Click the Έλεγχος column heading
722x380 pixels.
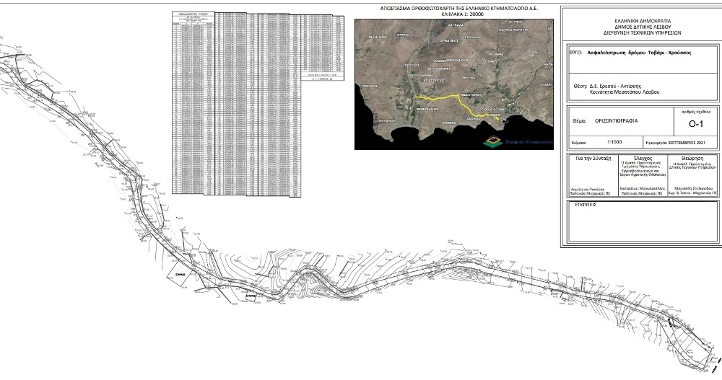[x=643, y=156]
